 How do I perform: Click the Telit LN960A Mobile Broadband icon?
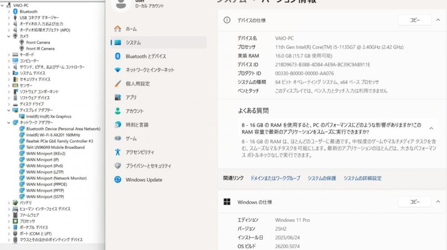pyautogui.click(x=21, y=147)
